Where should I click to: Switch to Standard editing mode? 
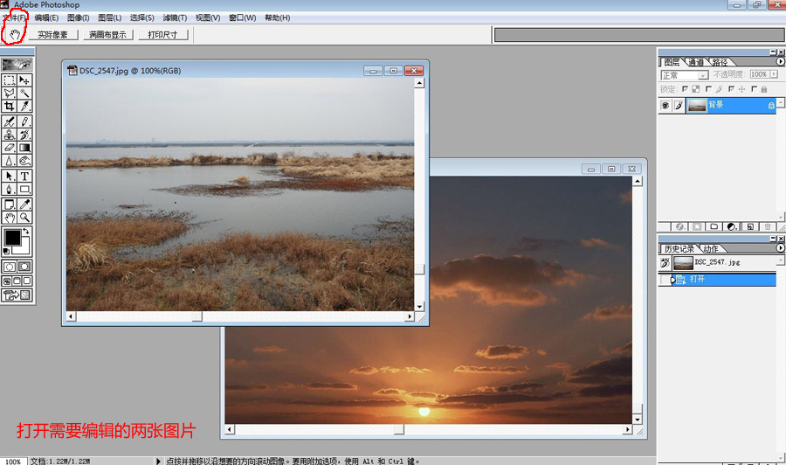9,267
